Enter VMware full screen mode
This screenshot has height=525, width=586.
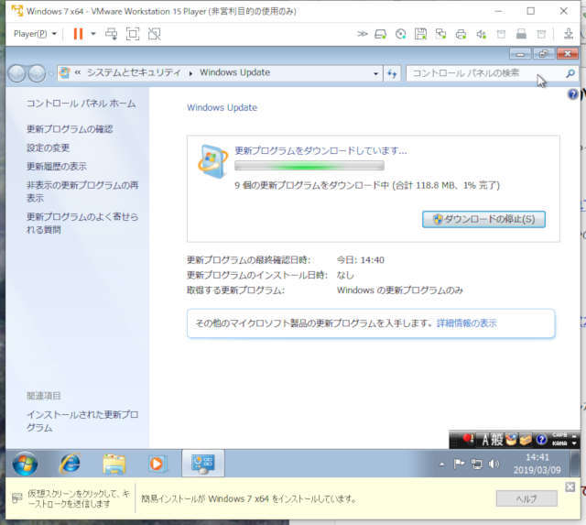click(133, 34)
